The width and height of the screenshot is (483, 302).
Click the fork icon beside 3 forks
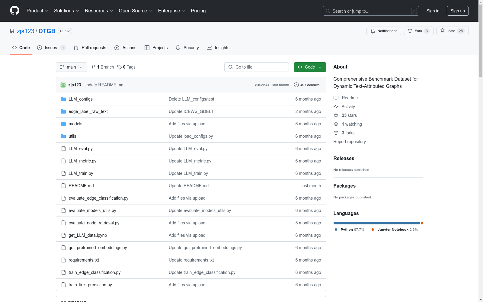pyautogui.click(x=336, y=133)
